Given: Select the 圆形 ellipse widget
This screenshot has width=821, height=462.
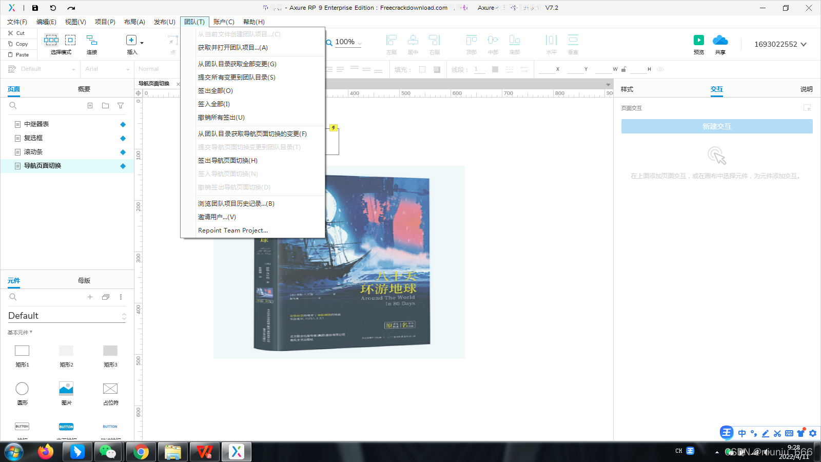Looking at the screenshot, I should 22,394.
